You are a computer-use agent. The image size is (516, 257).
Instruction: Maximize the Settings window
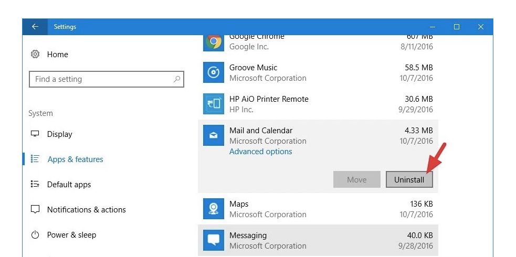[x=457, y=27]
